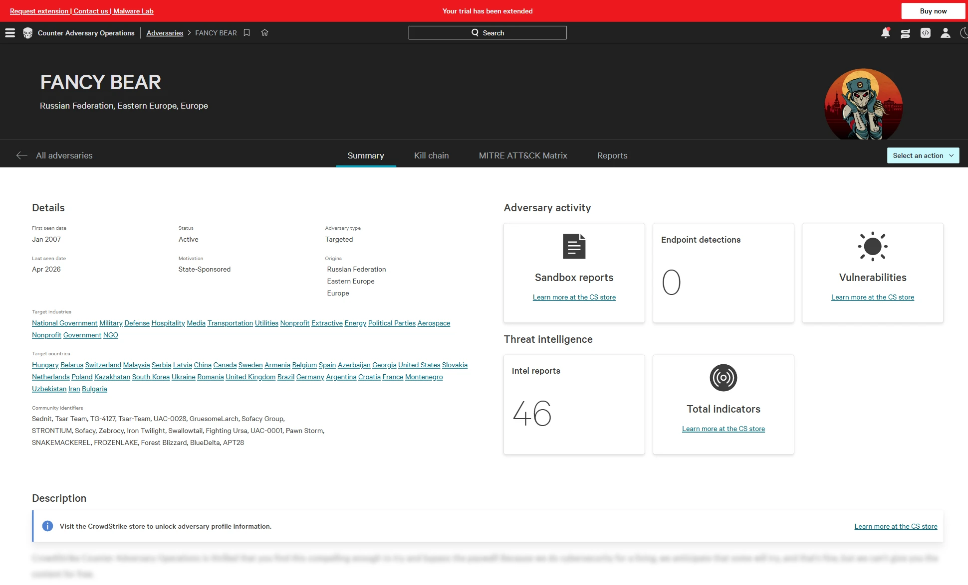Screen dimensions: 968x585
Task: Open the hamburger navigation menu
Action: coord(10,33)
